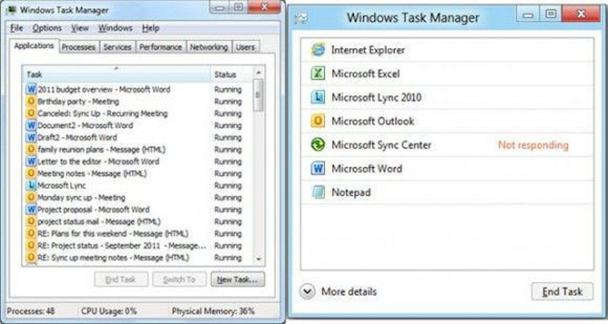
Task: Click the Switch To button
Action: (x=179, y=279)
